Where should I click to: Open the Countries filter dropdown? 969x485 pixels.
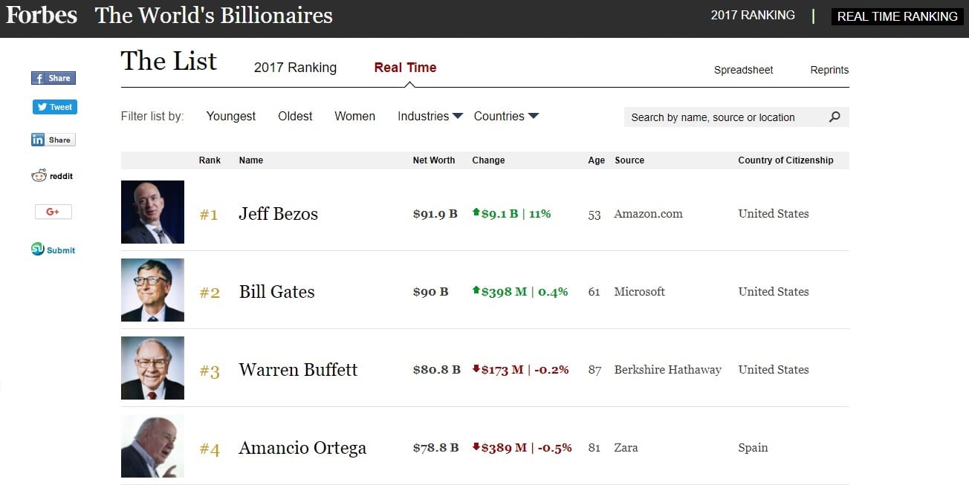tap(506, 116)
